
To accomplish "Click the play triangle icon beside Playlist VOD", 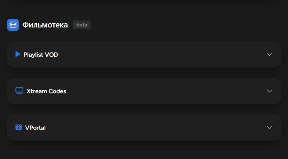I will [18, 54].
